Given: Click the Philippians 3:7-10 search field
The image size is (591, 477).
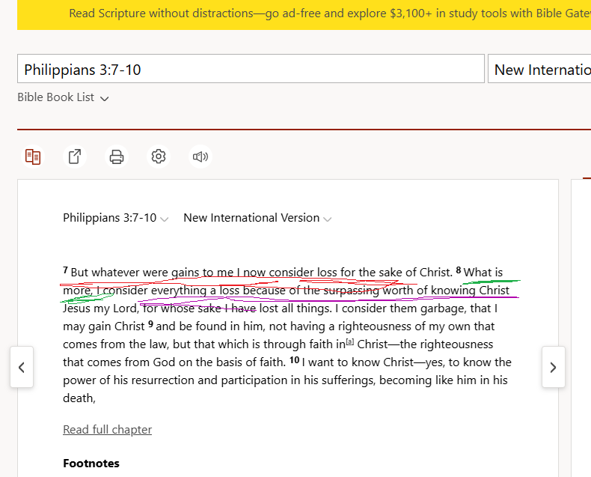Looking at the screenshot, I should tap(251, 69).
